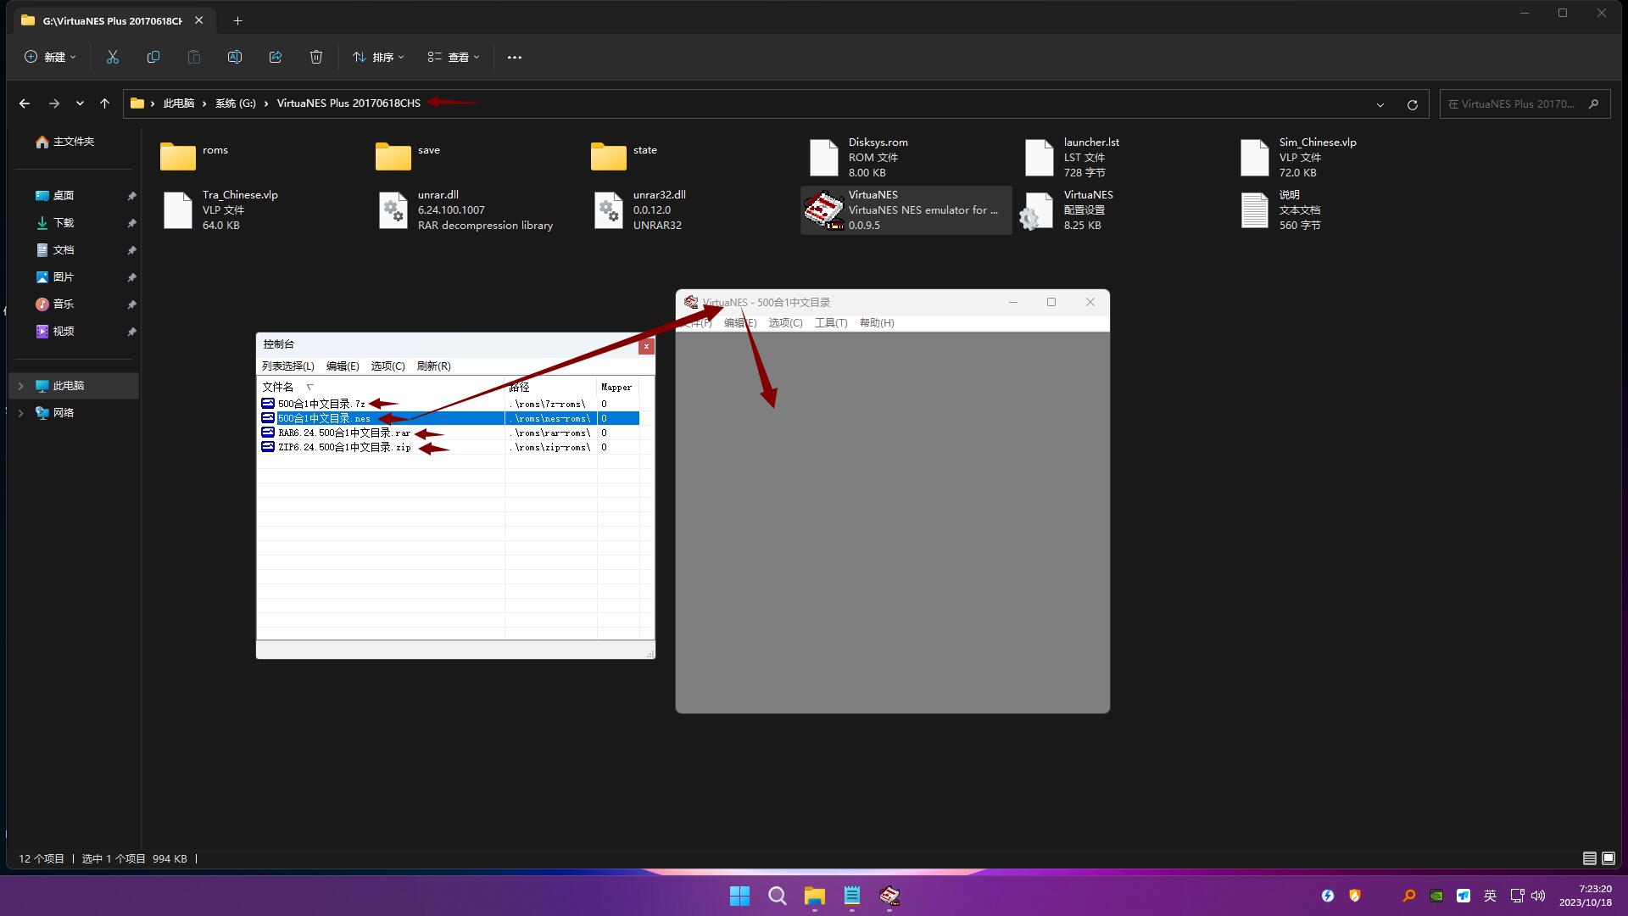The width and height of the screenshot is (1628, 916).
Task: Click the Rename icon in Explorer toolbar
Action: [235, 57]
